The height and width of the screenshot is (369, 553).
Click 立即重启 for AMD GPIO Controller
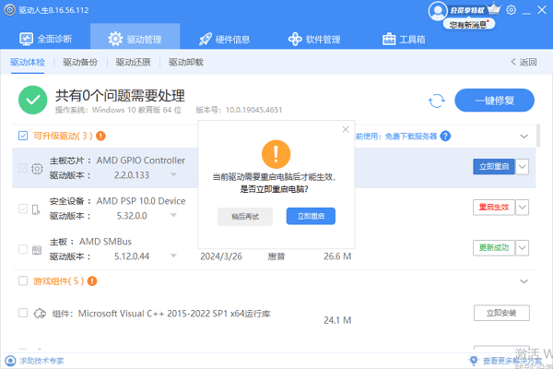pos(494,167)
